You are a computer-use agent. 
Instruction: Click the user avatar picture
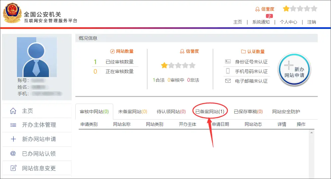coord(37,57)
